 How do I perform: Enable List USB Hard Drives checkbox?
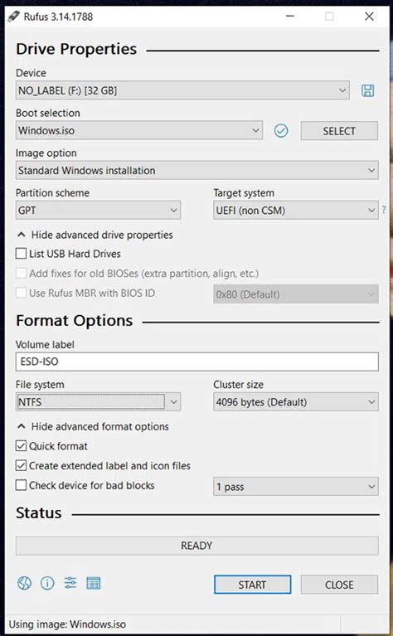(x=21, y=254)
